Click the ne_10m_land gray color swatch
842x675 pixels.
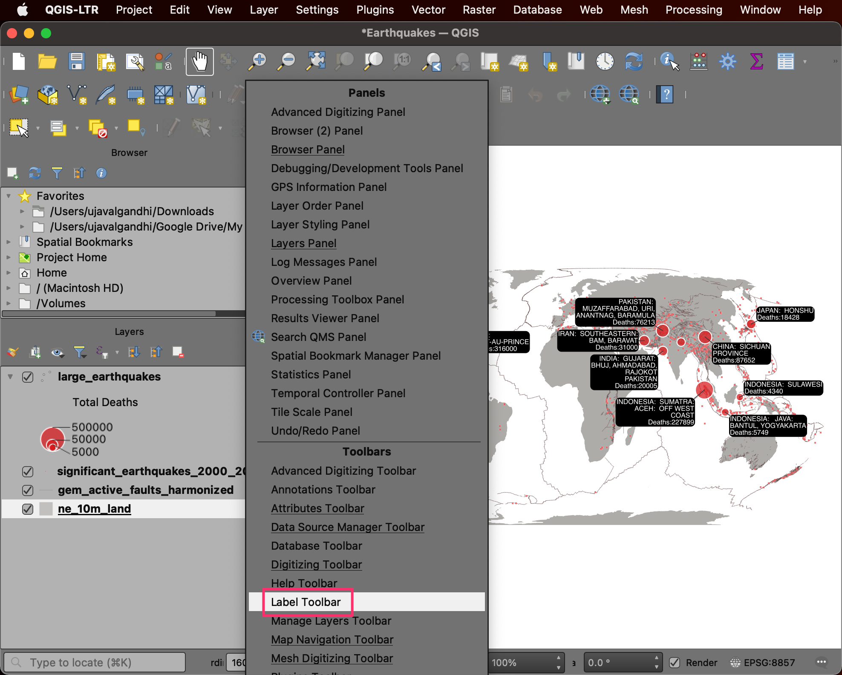pos(46,509)
